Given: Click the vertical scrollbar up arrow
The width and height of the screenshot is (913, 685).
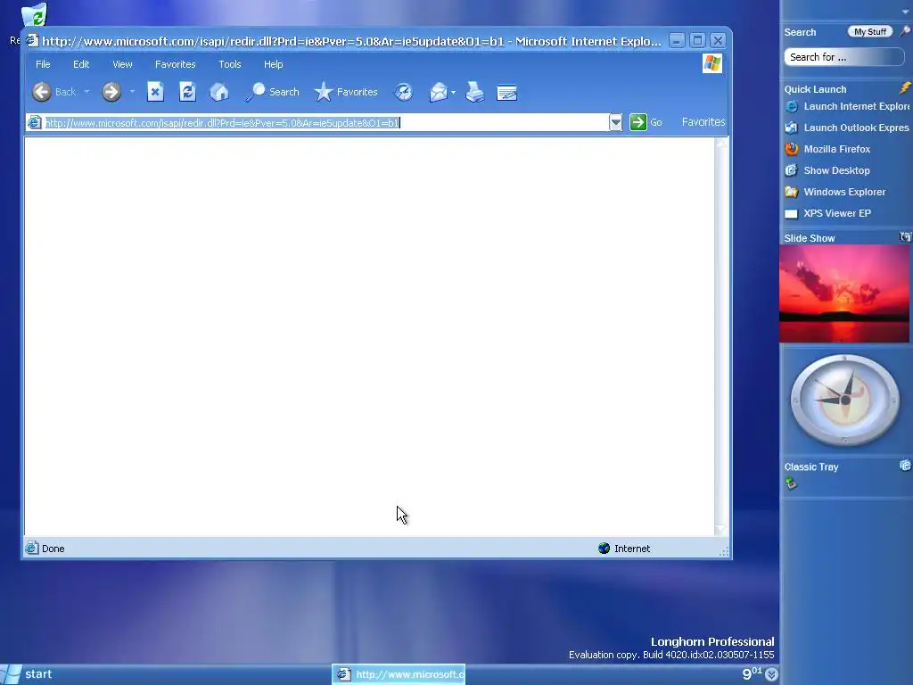Looking at the screenshot, I should point(721,144).
